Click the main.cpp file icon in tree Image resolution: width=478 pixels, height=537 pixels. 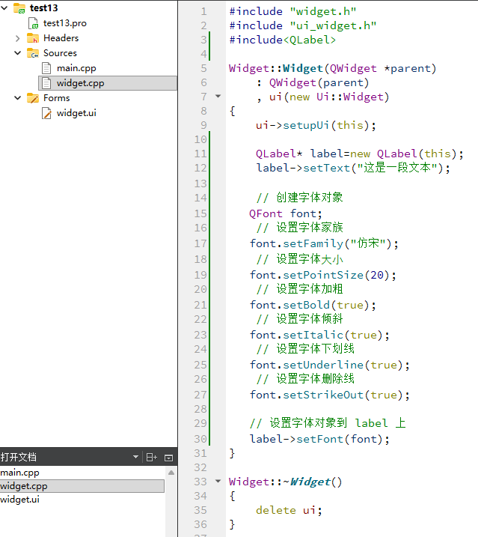point(46,68)
